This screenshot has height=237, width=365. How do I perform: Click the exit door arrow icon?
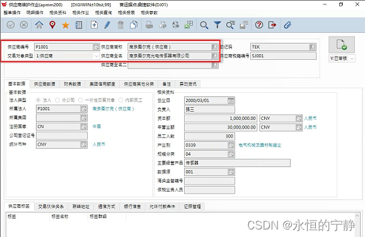click(272, 25)
